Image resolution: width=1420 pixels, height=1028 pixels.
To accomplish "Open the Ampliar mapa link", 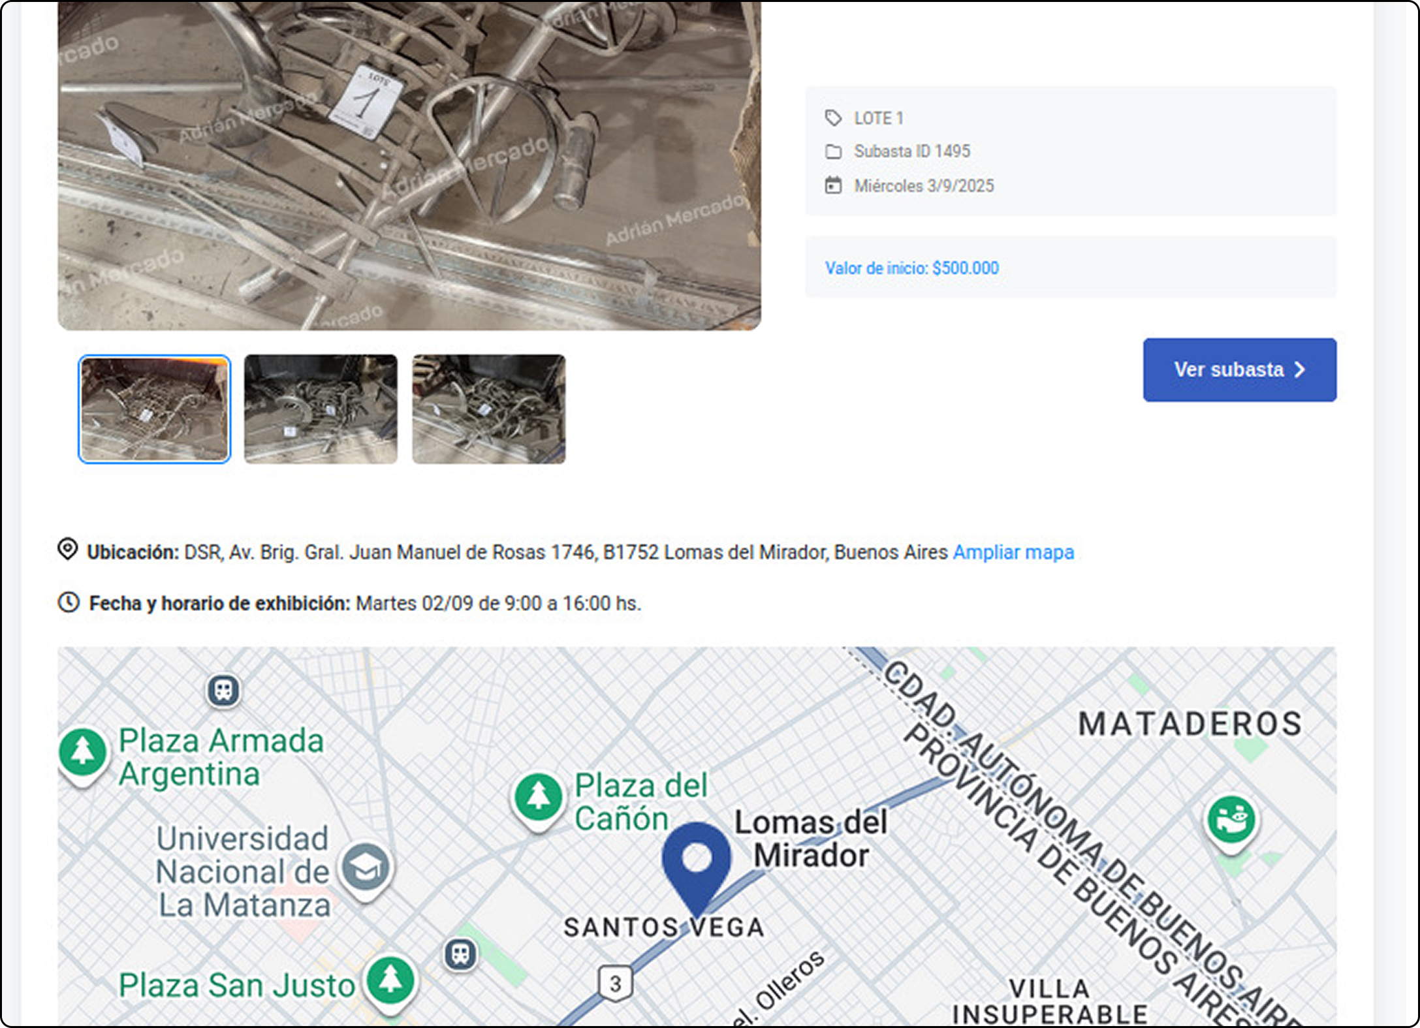I will (1013, 552).
